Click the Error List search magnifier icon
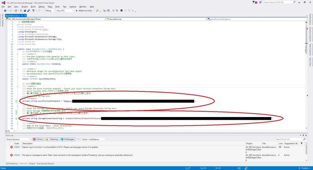313x170 pixels. click(x=304, y=139)
